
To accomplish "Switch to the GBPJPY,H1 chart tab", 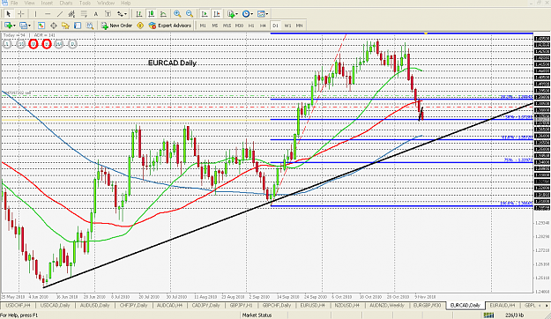I will click(242, 305).
